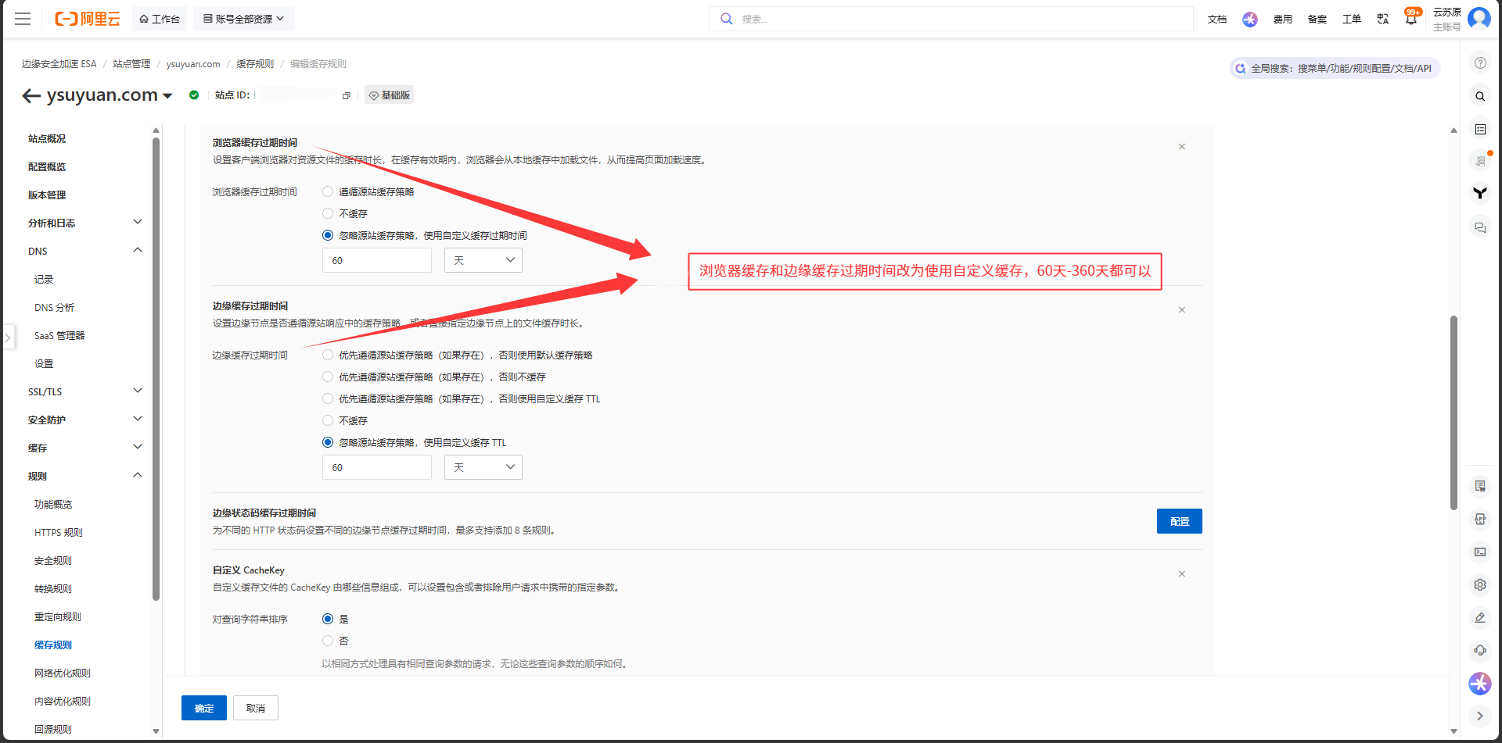Remove the browser cache expiry section
The height and width of the screenshot is (743, 1502).
click(1182, 147)
